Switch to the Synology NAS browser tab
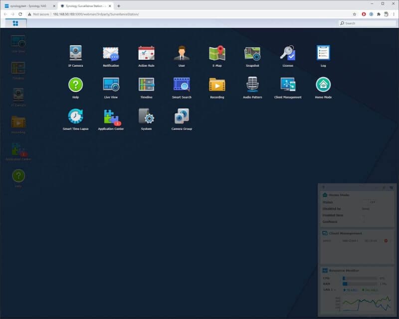Screen dimensions: 399x319 point(27,4)
